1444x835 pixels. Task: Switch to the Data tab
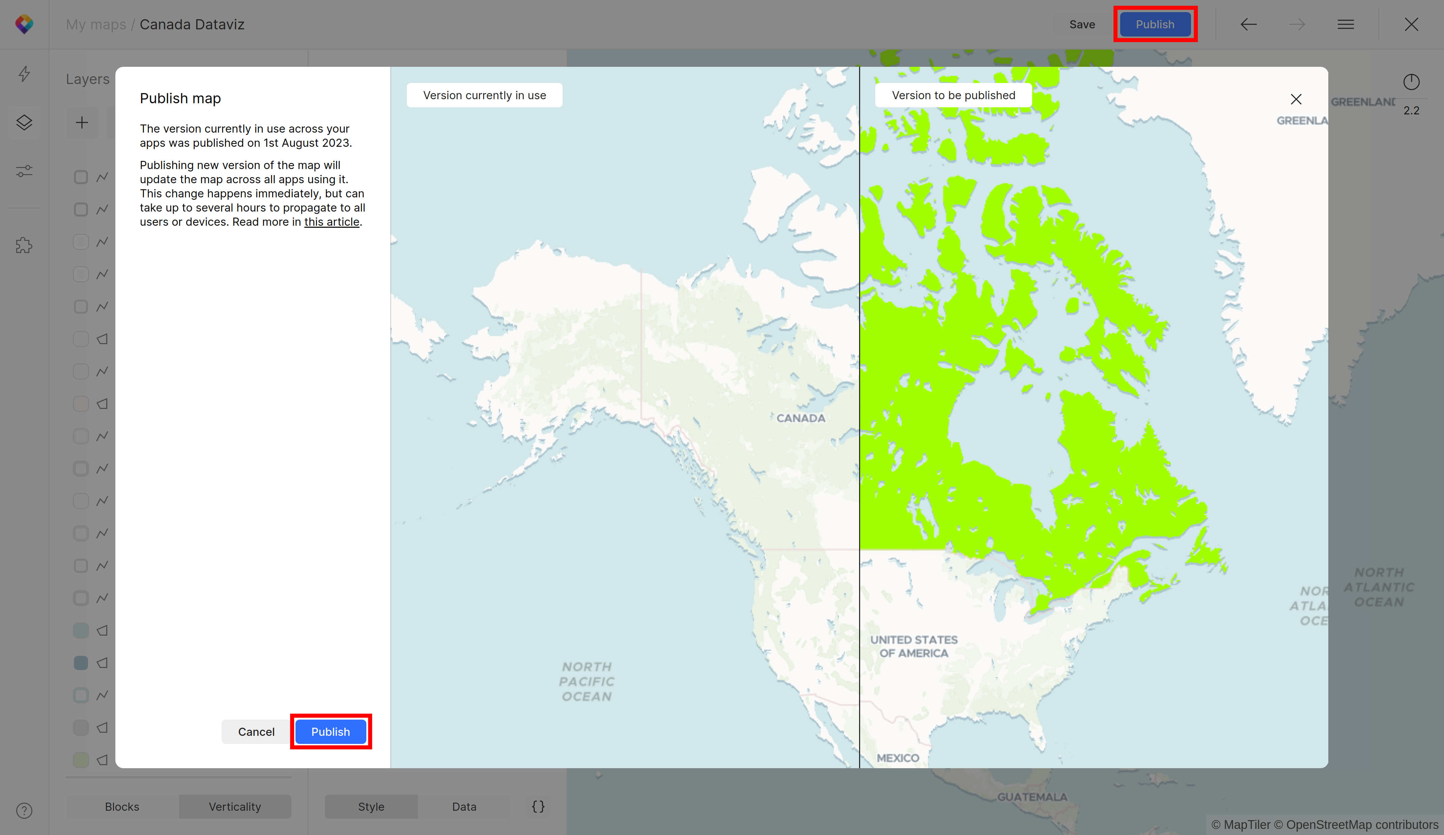point(463,806)
